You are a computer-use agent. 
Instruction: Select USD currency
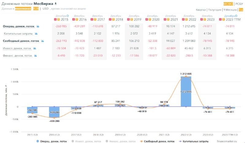click(46, 9)
